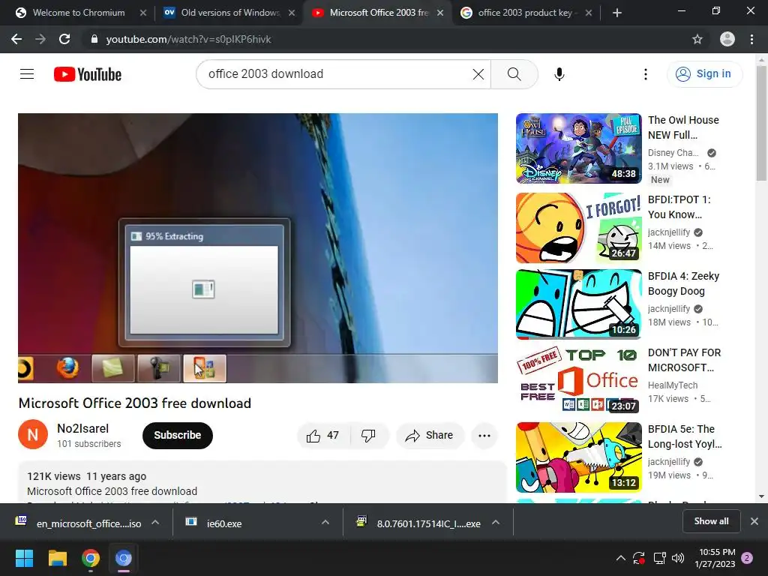
Task: Open clock showing 10:55 PM
Action: point(715,558)
